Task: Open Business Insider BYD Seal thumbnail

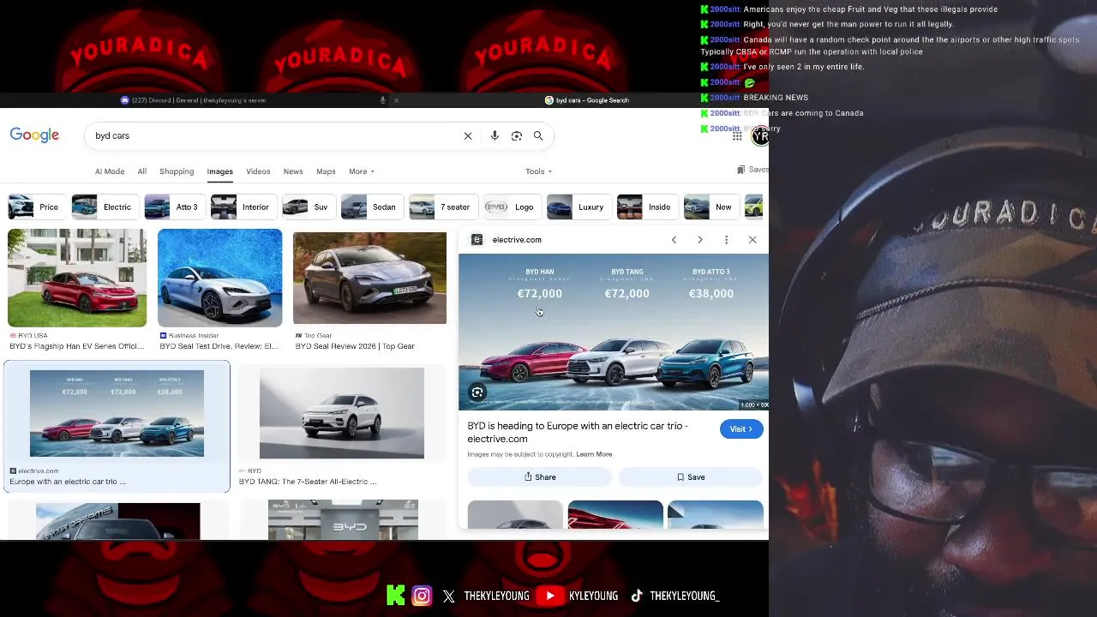Action: [219, 278]
